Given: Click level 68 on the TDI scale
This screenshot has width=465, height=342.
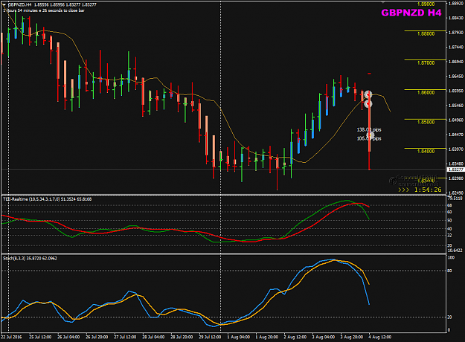Looking at the screenshot, I should [449, 205].
